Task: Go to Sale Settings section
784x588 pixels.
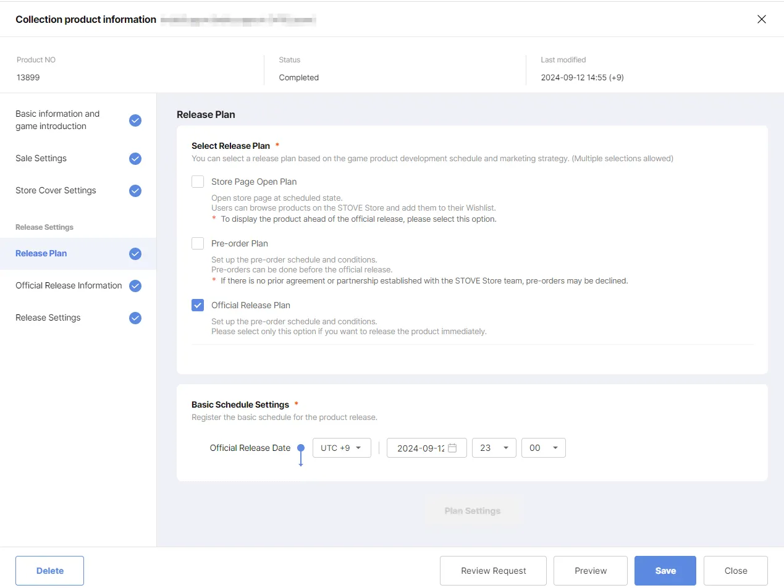Action: tap(41, 159)
